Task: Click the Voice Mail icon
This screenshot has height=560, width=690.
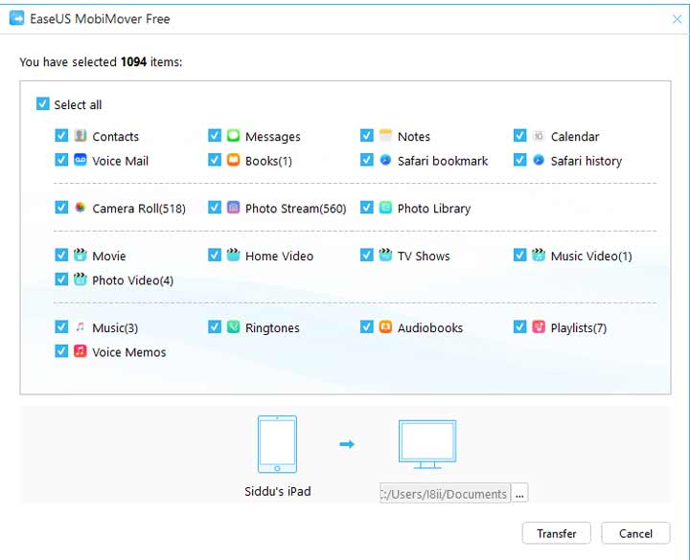Action: point(80,160)
